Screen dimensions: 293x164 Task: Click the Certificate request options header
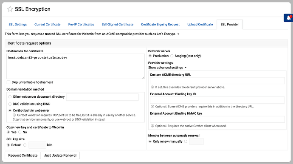point(146,43)
